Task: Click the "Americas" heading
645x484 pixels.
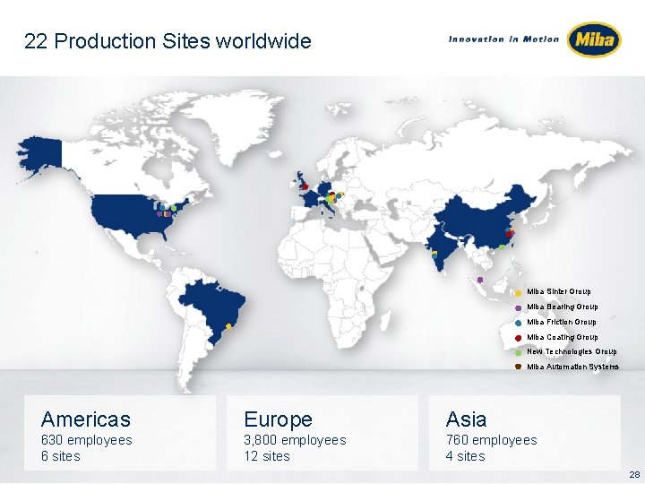Action: point(86,419)
